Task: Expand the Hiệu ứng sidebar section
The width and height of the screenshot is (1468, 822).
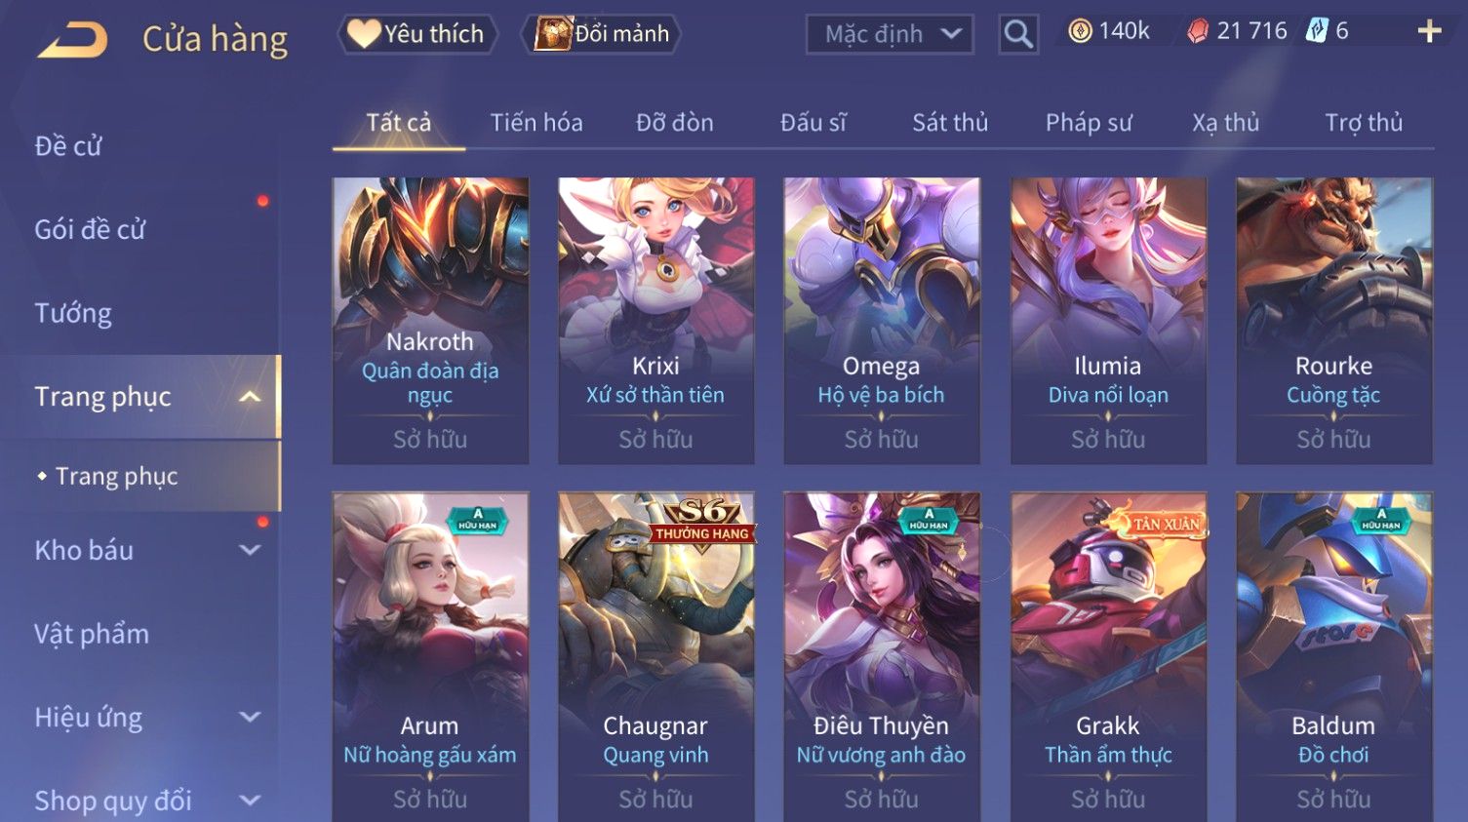Action: click(250, 717)
